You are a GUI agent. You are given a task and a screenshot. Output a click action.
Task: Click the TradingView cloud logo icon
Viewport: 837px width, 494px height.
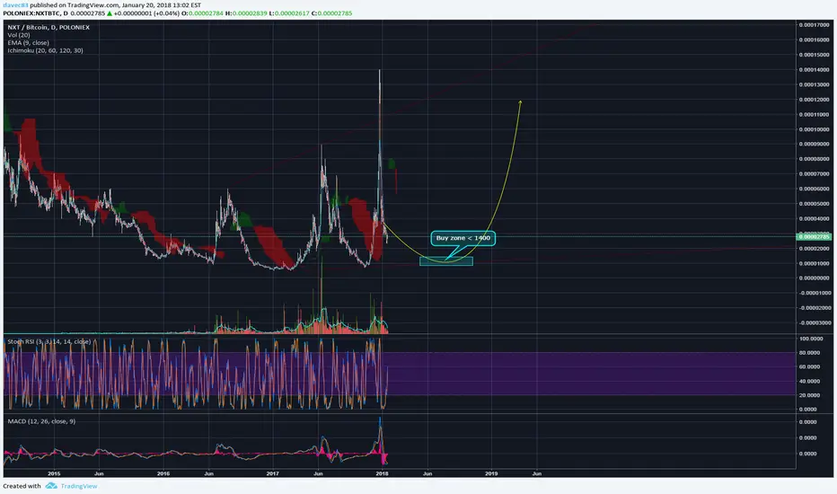pyautogui.click(x=51, y=485)
